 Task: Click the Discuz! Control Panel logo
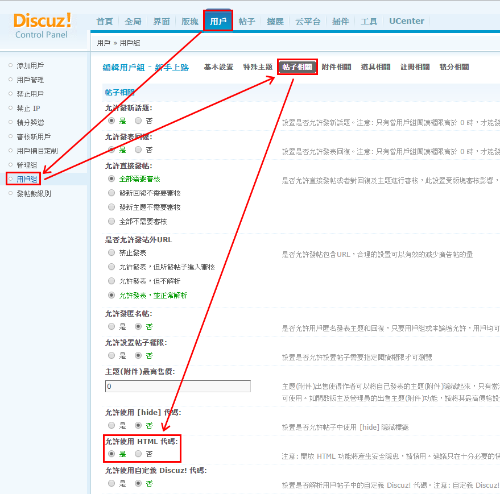(42, 26)
